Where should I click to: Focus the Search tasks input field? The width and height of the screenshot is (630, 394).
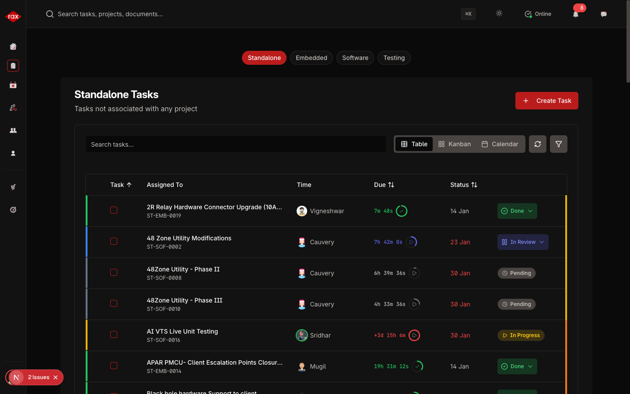click(236, 144)
